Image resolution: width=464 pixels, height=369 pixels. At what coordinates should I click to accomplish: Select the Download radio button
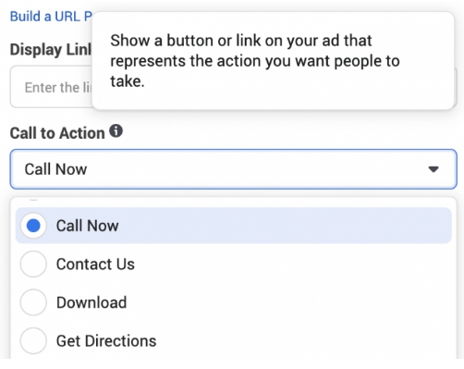pos(33,302)
